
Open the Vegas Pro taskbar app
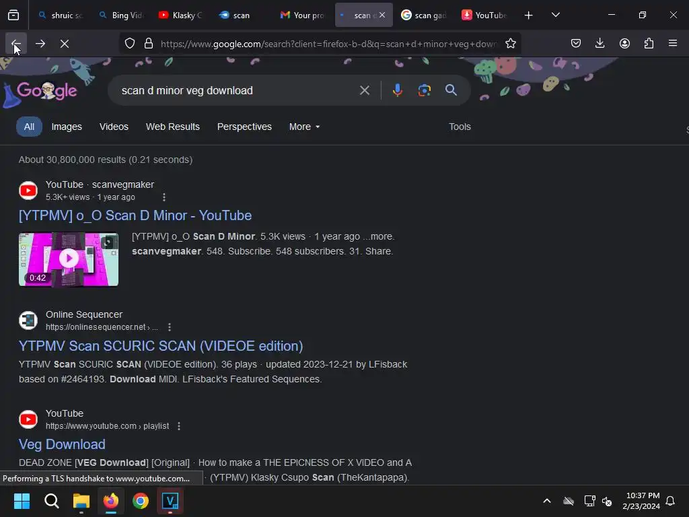pos(170,501)
